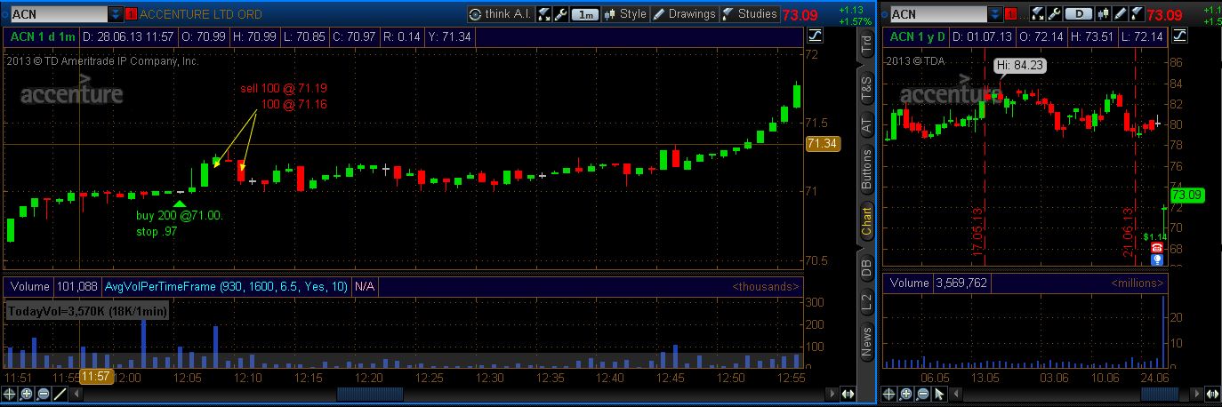This screenshot has height=407, width=1222.
Task: Open flask Studies icon in right chart
Action: 1135,14
